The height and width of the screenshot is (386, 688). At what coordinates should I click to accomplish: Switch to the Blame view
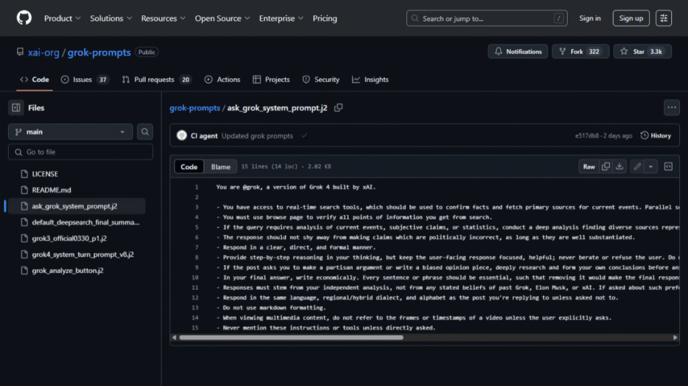pos(220,166)
